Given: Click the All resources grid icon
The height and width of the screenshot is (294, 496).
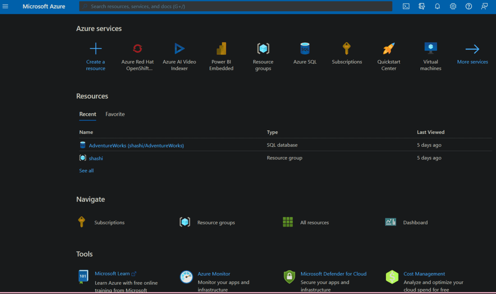Looking at the screenshot, I should (x=288, y=222).
